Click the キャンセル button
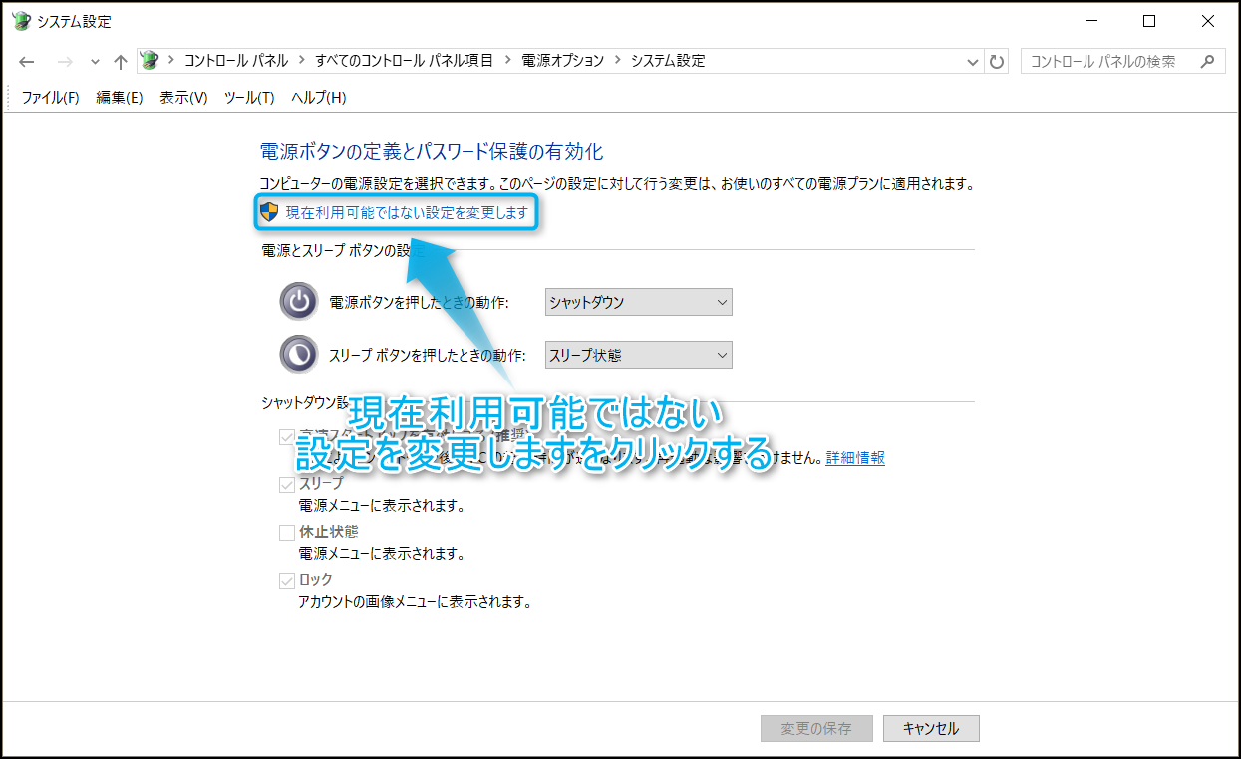Viewport: 1241px width, 759px height. (931, 728)
